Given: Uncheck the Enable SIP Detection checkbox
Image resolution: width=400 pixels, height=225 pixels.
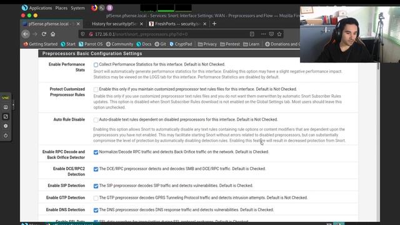Looking at the screenshot, I should pyautogui.click(x=96, y=186).
